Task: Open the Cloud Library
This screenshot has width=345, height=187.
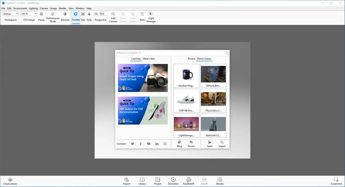Action: 10,181
